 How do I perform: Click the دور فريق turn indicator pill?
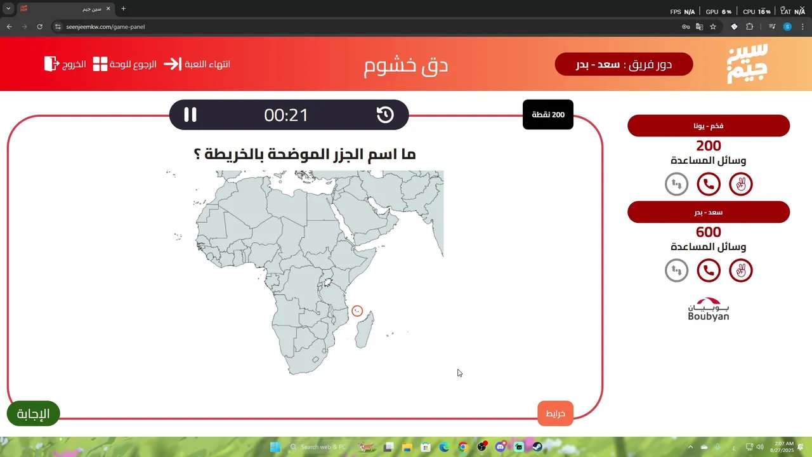click(624, 64)
